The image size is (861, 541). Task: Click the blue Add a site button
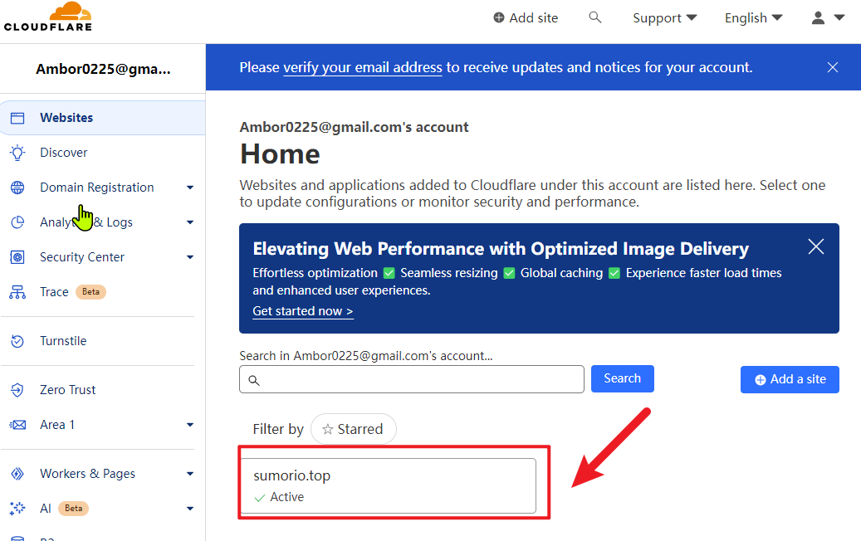[x=790, y=379]
